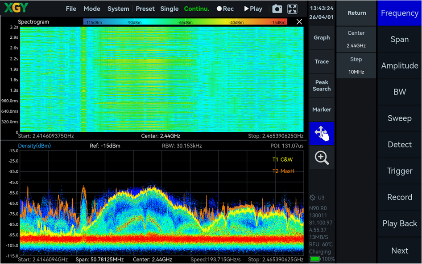Select the zoom magnifier tool

coord(322,158)
